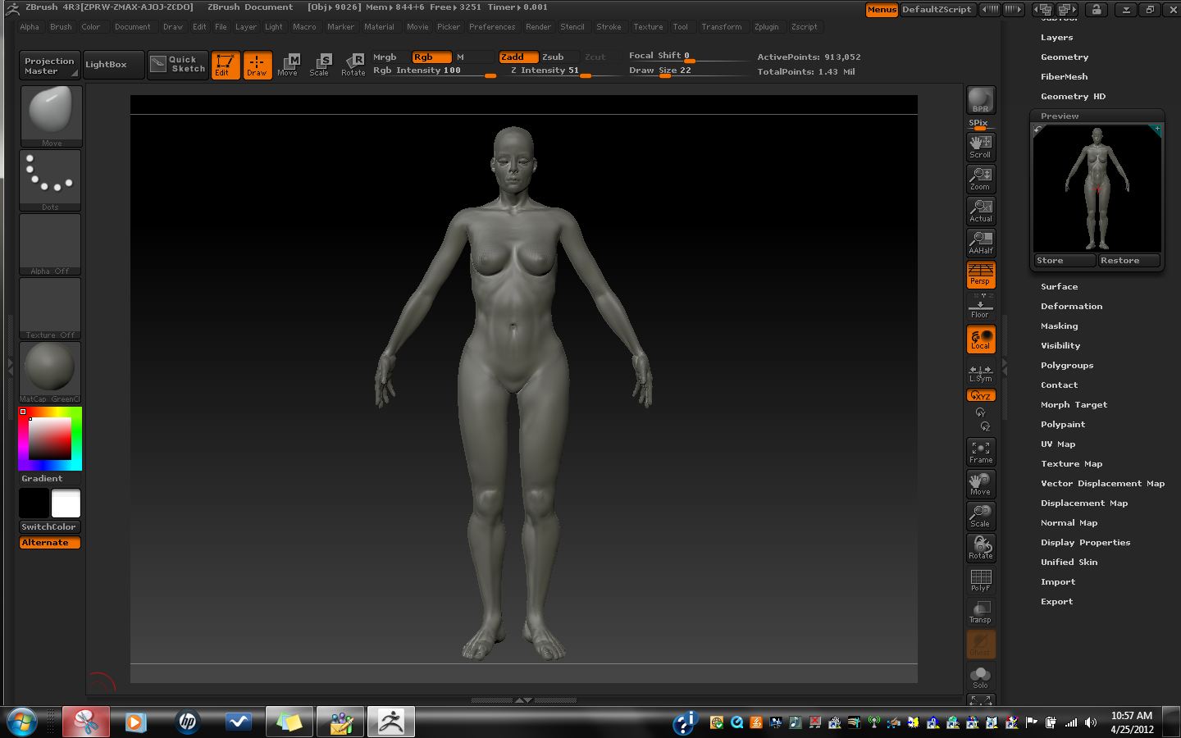
Task: Open the Preferences menu
Action: [x=492, y=27]
